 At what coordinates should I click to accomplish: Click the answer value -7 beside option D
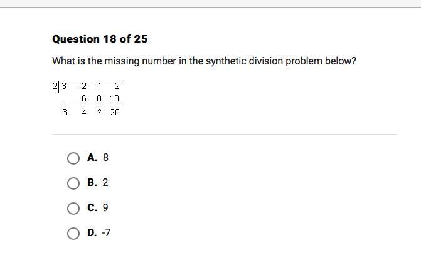pos(106,232)
